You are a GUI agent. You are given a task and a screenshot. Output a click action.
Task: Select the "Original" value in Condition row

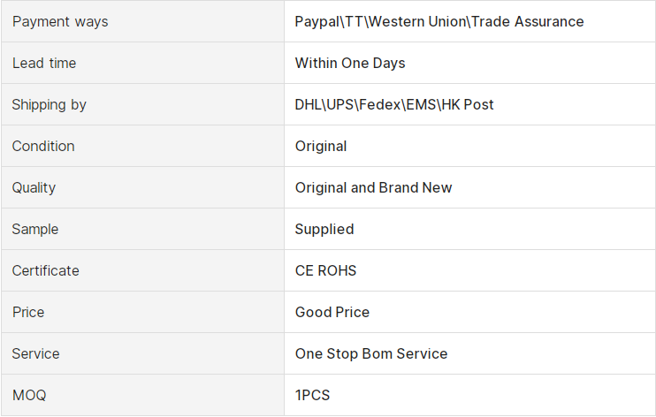321,146
